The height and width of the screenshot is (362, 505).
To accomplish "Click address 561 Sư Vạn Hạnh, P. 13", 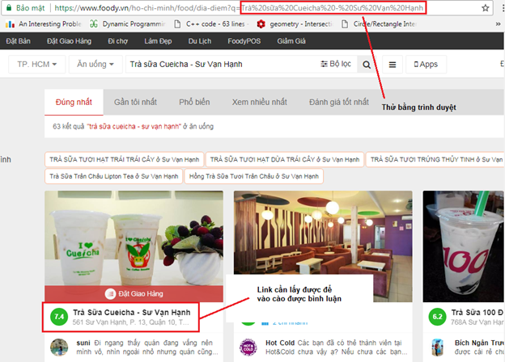I will (x=131, y=322).
